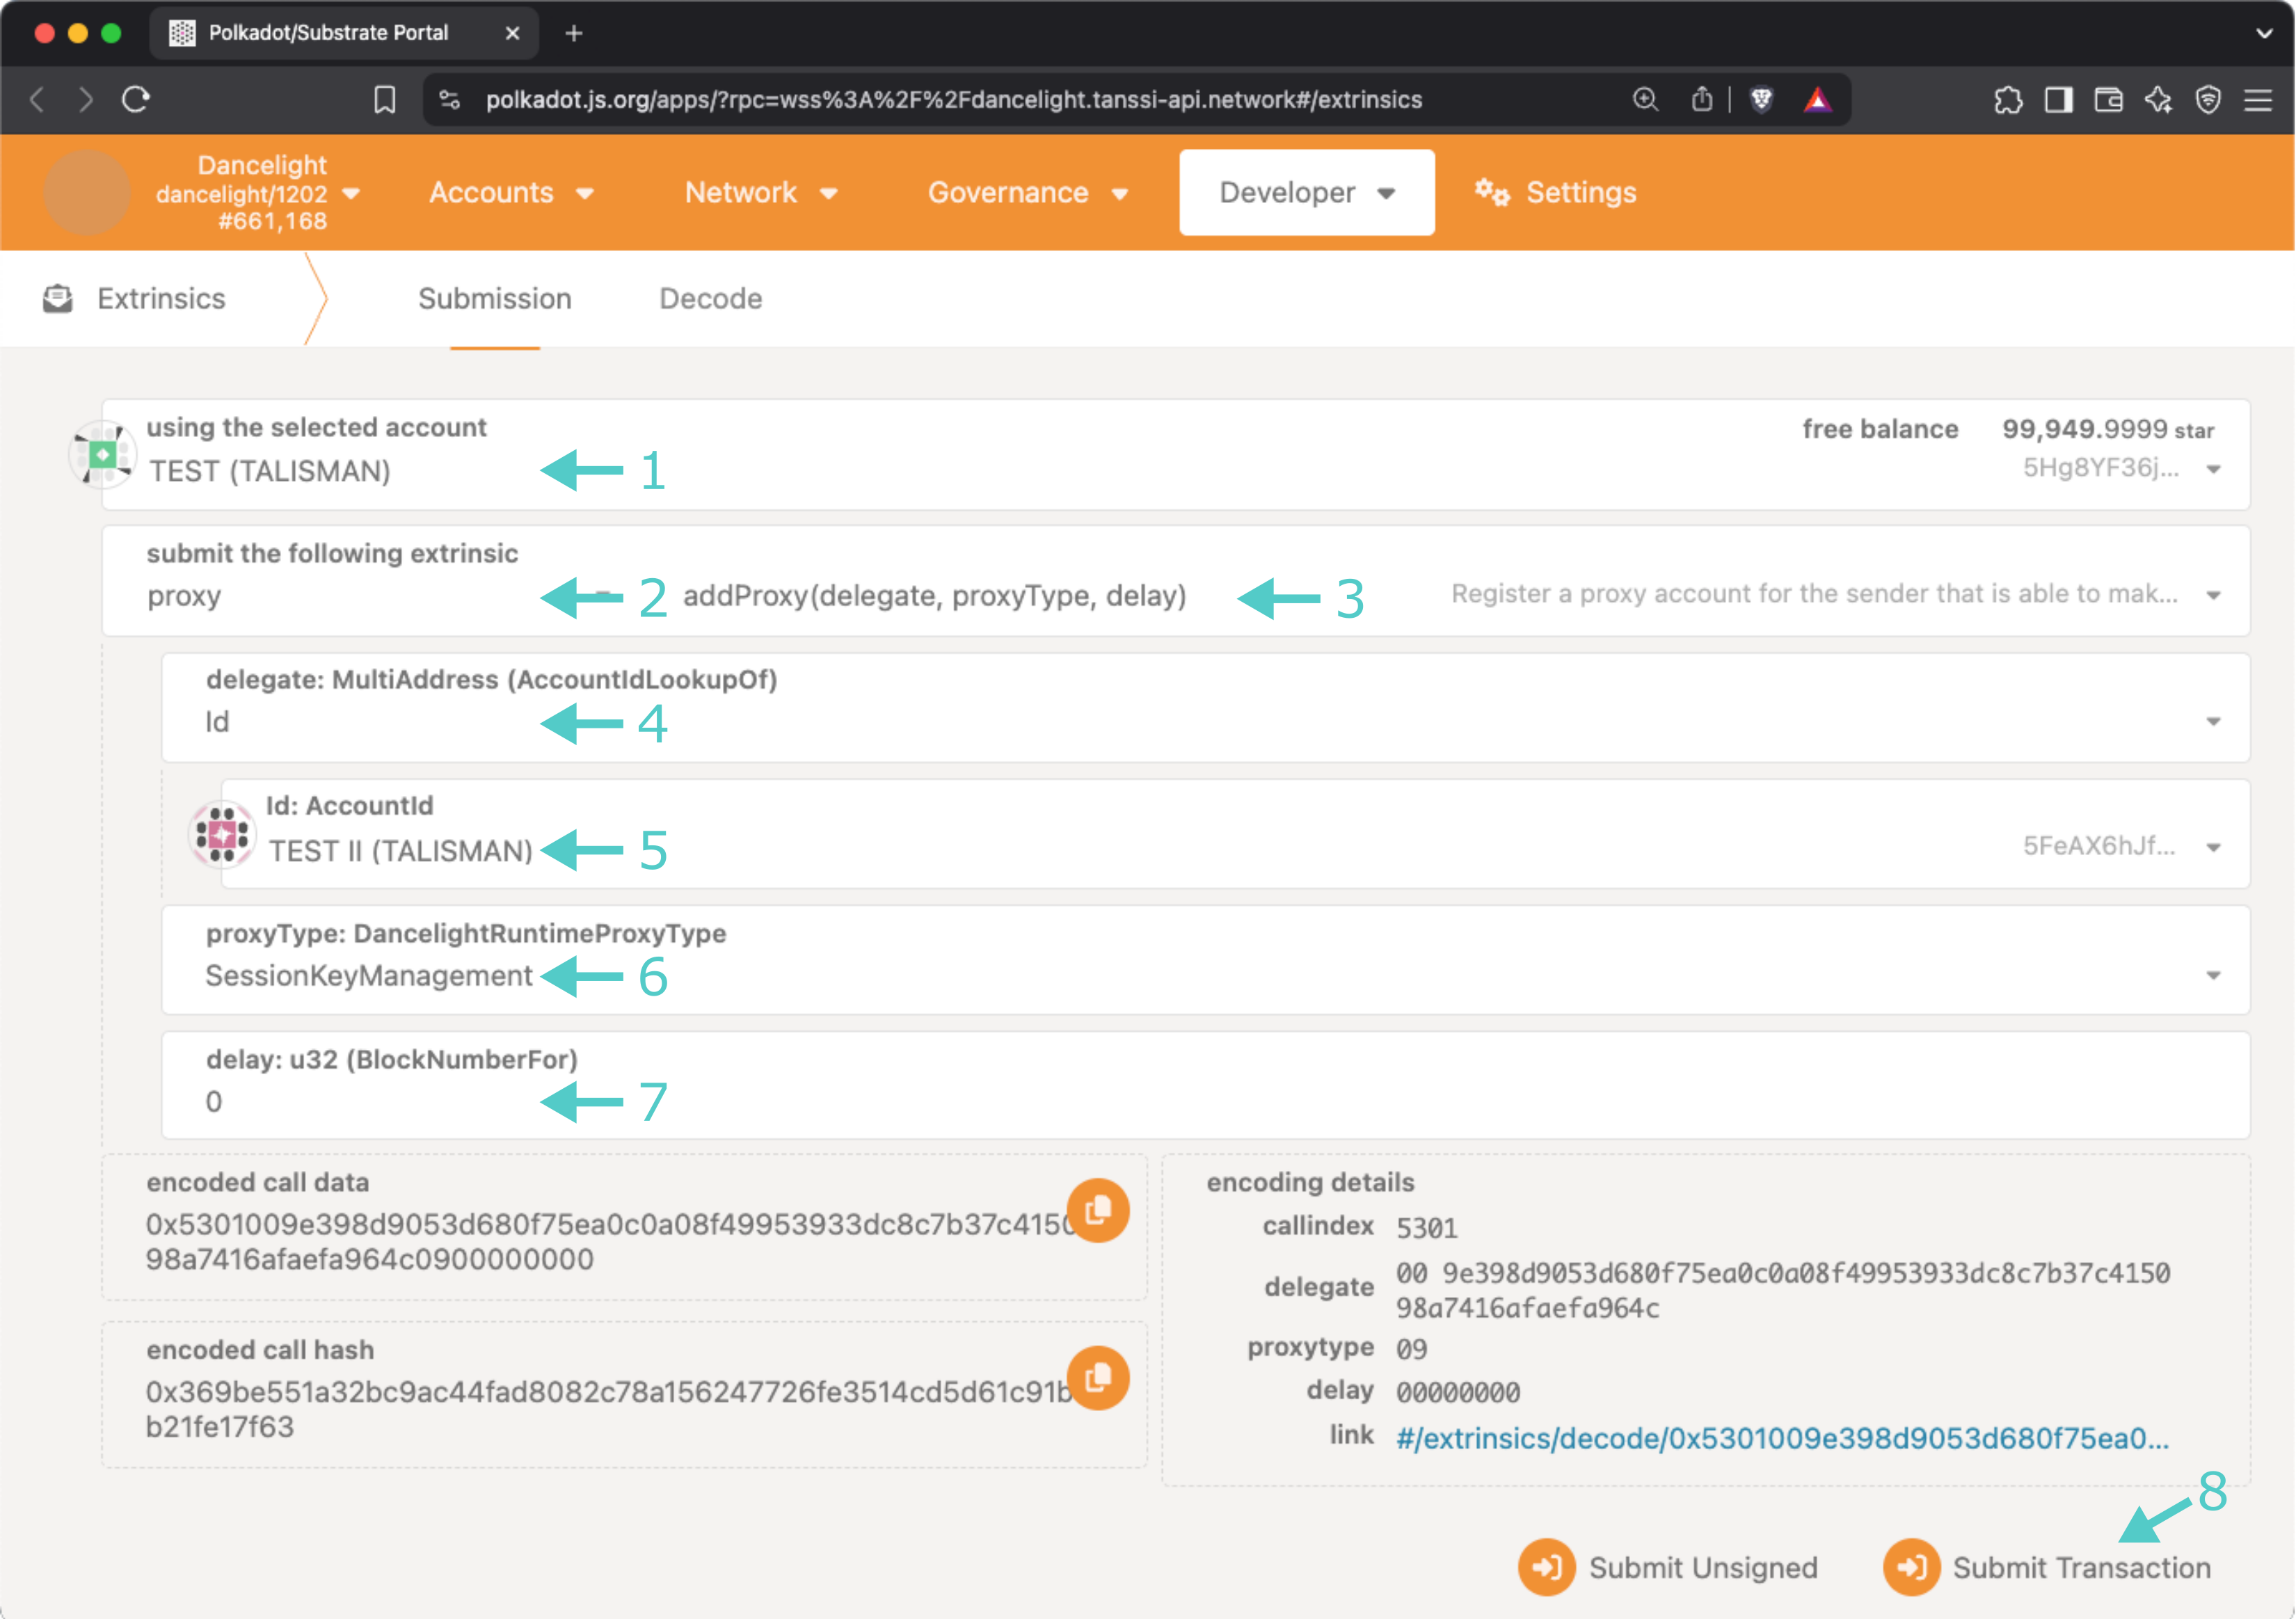The width and height of the screenshot is (2296, 1619).
Task: Click the proxytype value 09
Action: pyautogui.click(x=1412, y=1349)
